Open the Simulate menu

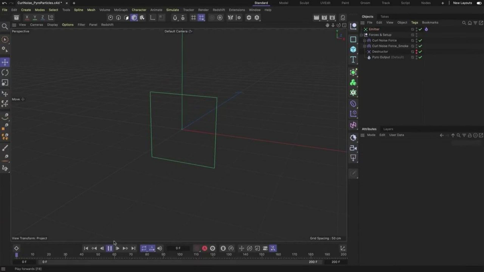pos(172,10)
